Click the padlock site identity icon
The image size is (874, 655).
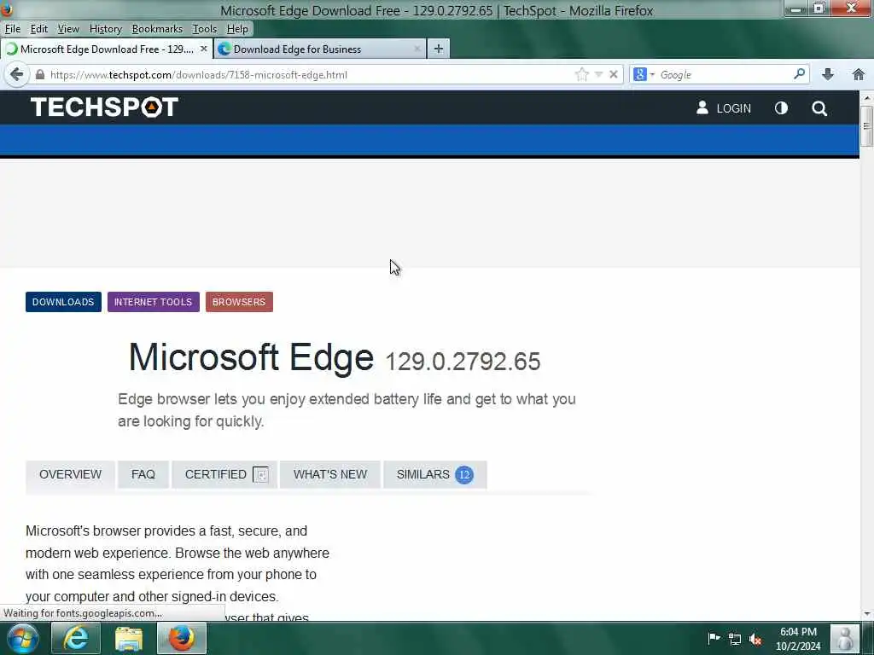pos(39,75)
